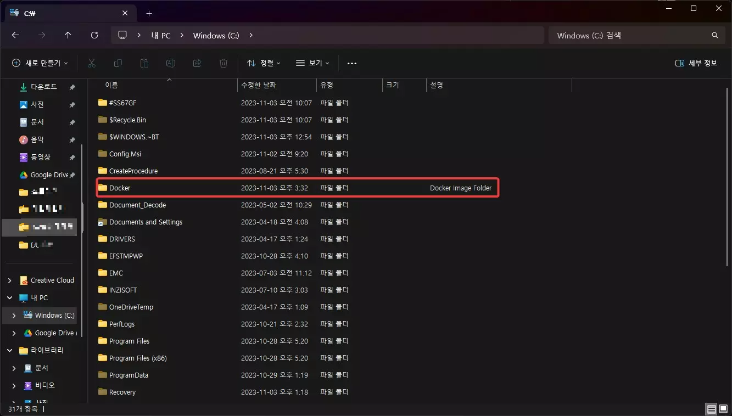Image resolution: width=732 pixels, height=416 pixels.
Task: Refresh the current folder view
Action: click(94, 35)
